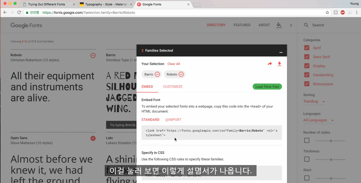Click Clear All selection link
This screenshot has height=183, width=361.
pos(173,64)
